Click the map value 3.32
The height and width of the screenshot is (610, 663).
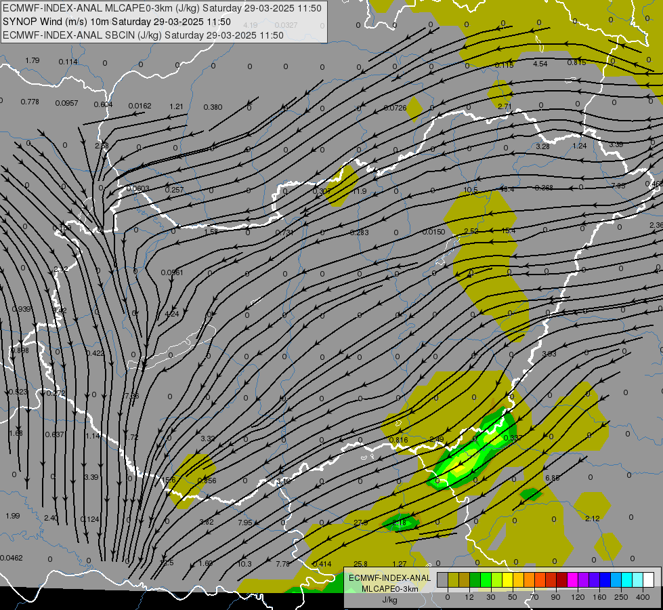pos(208,439)
